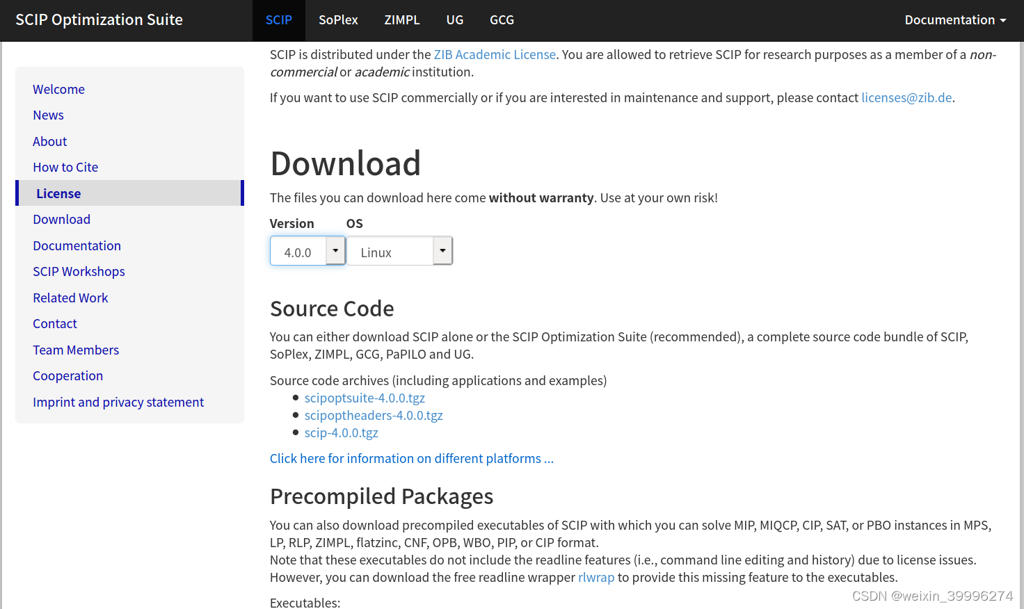Open How to Cite page
Viewport: 1024px width, 609px height.
(x=65, y=167)
